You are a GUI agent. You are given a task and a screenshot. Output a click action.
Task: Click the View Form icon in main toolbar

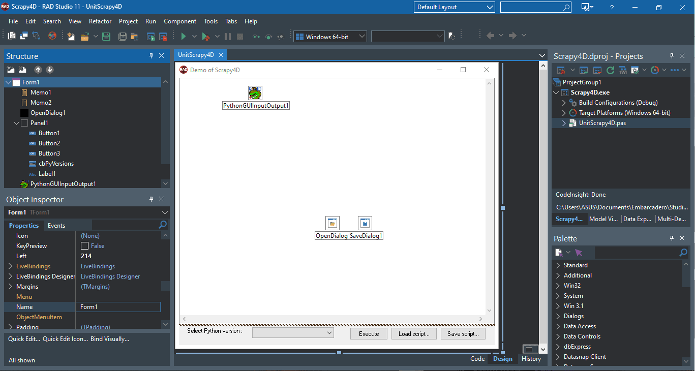point(24,36)
